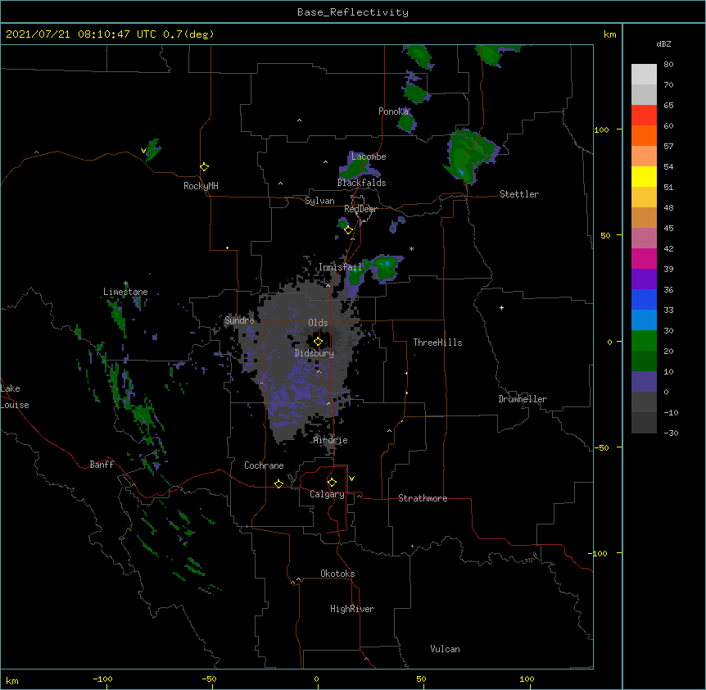Viewport: 706px width, 690px height.
Task: Click the 80 value in the dBZ legend
Action: click(668, 65)
